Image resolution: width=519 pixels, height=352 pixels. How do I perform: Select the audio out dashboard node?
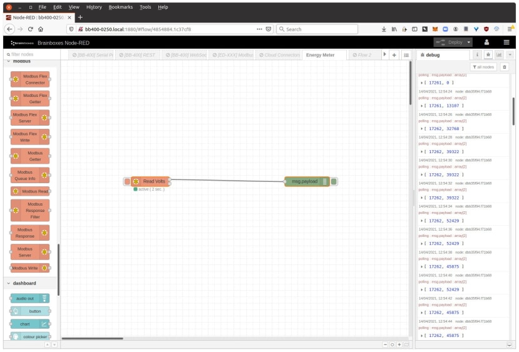tap(30, 298)
